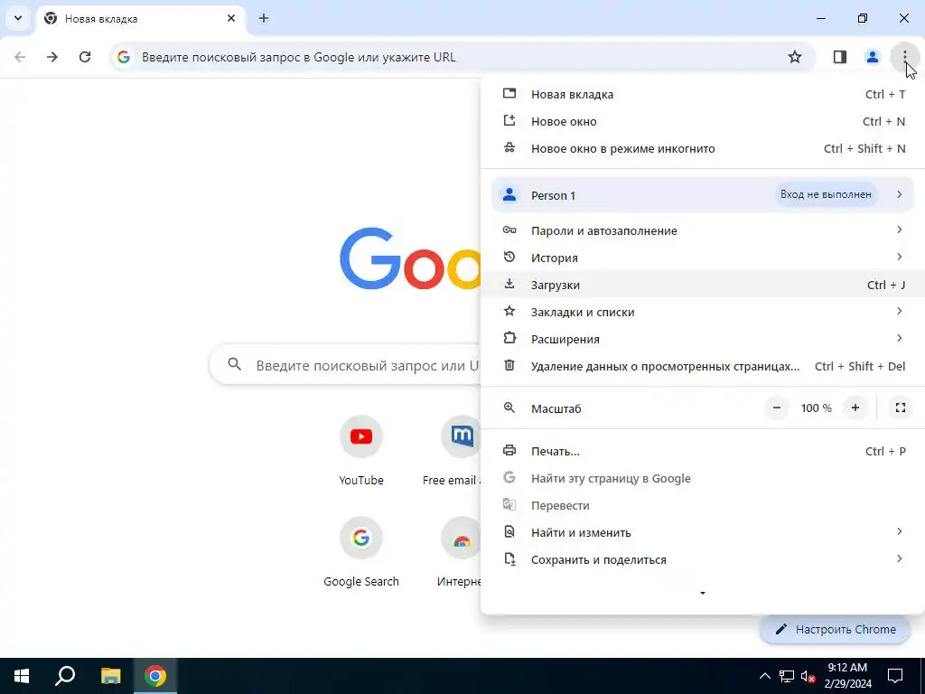The height and width of the screenshot is (694, 925).
Task: Click the Масштаб magnifier icon
Action: 509,408
